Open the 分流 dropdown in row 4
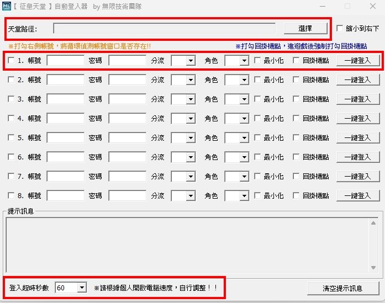This screenshot has height=303, width=385. [191, 119]
